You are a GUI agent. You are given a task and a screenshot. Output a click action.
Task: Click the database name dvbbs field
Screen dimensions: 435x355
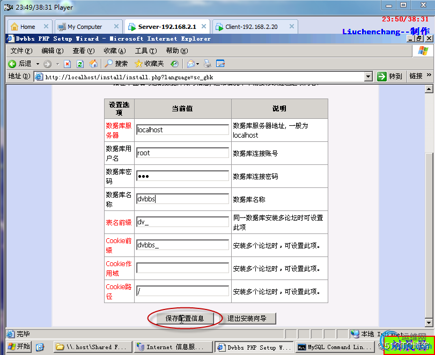tap(182, 199)
